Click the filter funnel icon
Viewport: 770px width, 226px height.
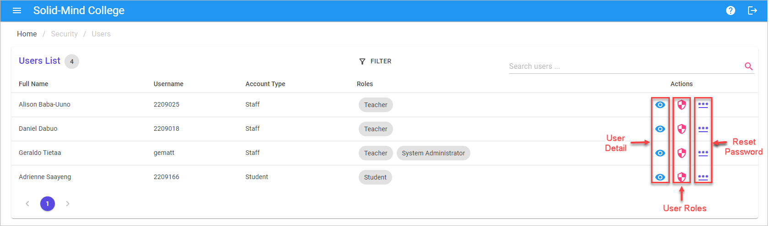(x=362, y=62)
